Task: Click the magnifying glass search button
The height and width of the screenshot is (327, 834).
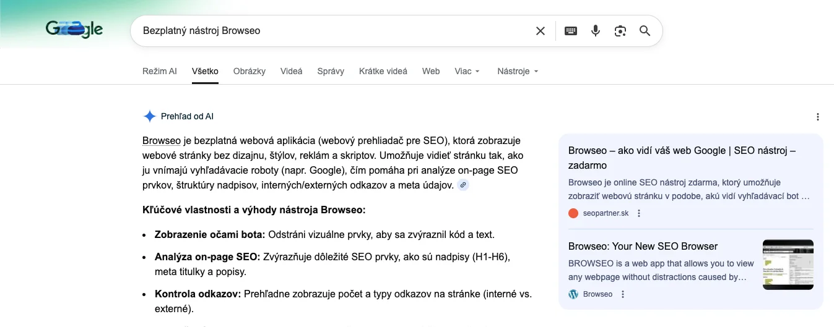Action: coord(645,31)
